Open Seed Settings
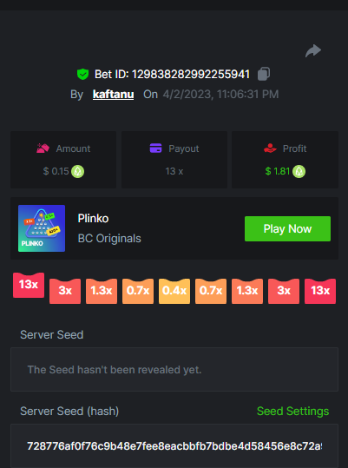 [292, 411]
